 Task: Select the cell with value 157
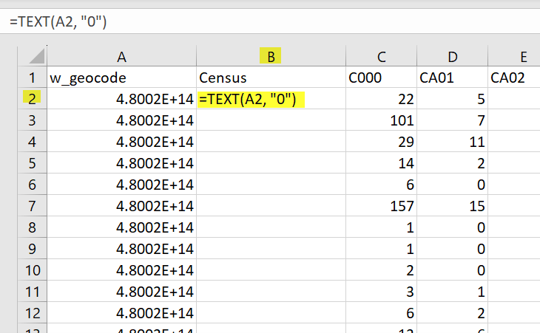[x=381, y=205]
